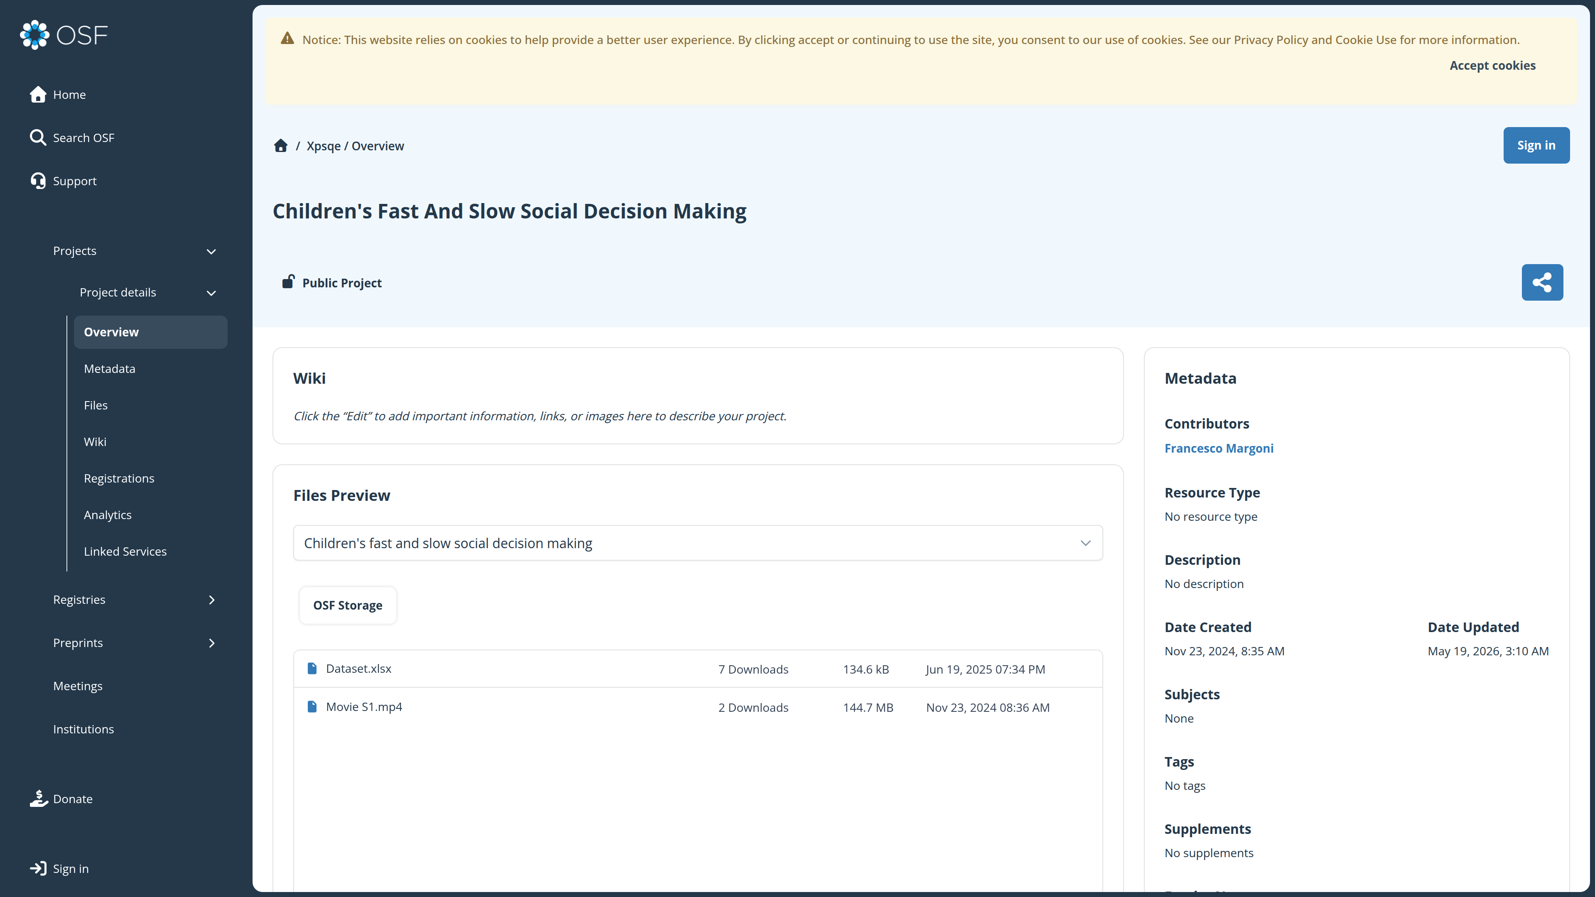Click the Subjects "None" value

point(1179,719)
